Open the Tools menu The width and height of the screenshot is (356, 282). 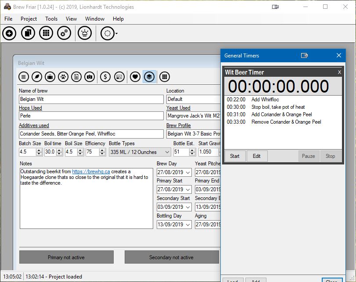pos(51,19)
